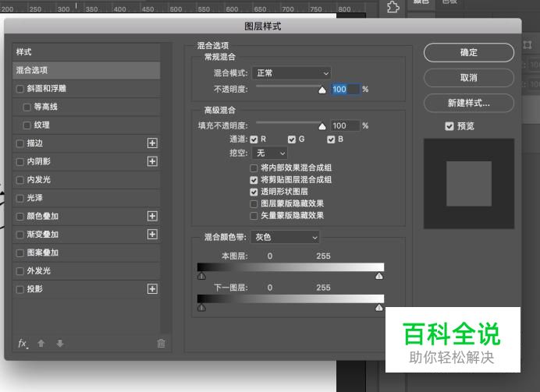This screenshot has width=540, height=392.
Task: Move effect down with the down arrow icon
Action: pyautogui.click(x=60, y=343)
